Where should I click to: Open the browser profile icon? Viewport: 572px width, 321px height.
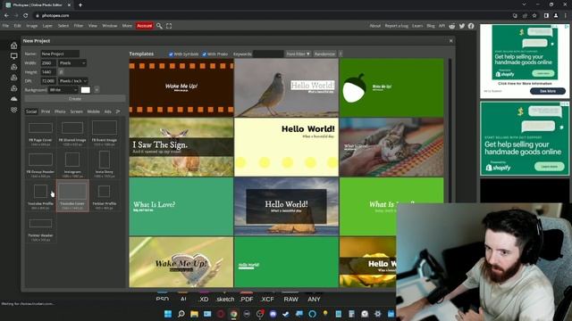[556, 16]
